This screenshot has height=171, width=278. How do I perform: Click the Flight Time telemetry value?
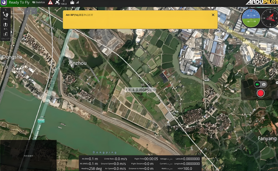point(151,159)
